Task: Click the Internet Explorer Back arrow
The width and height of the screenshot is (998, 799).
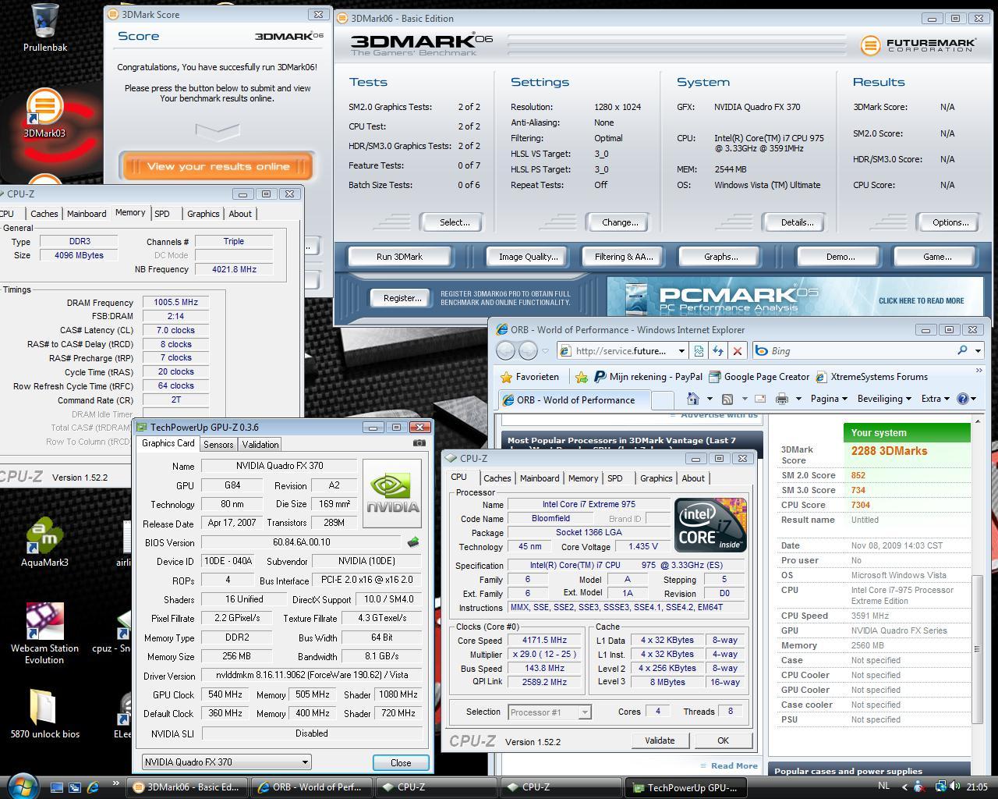Action: (x=506, y=351)
